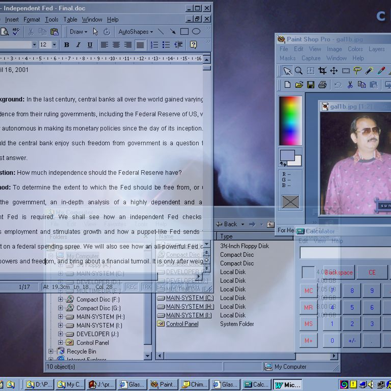Create a new image in Paint Shop Pro
This screenshot has width=391, height=391.
coord(287,85)
